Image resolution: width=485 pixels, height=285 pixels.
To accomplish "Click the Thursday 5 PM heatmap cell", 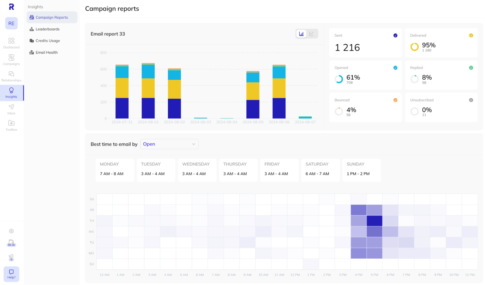I will point(374,221).
